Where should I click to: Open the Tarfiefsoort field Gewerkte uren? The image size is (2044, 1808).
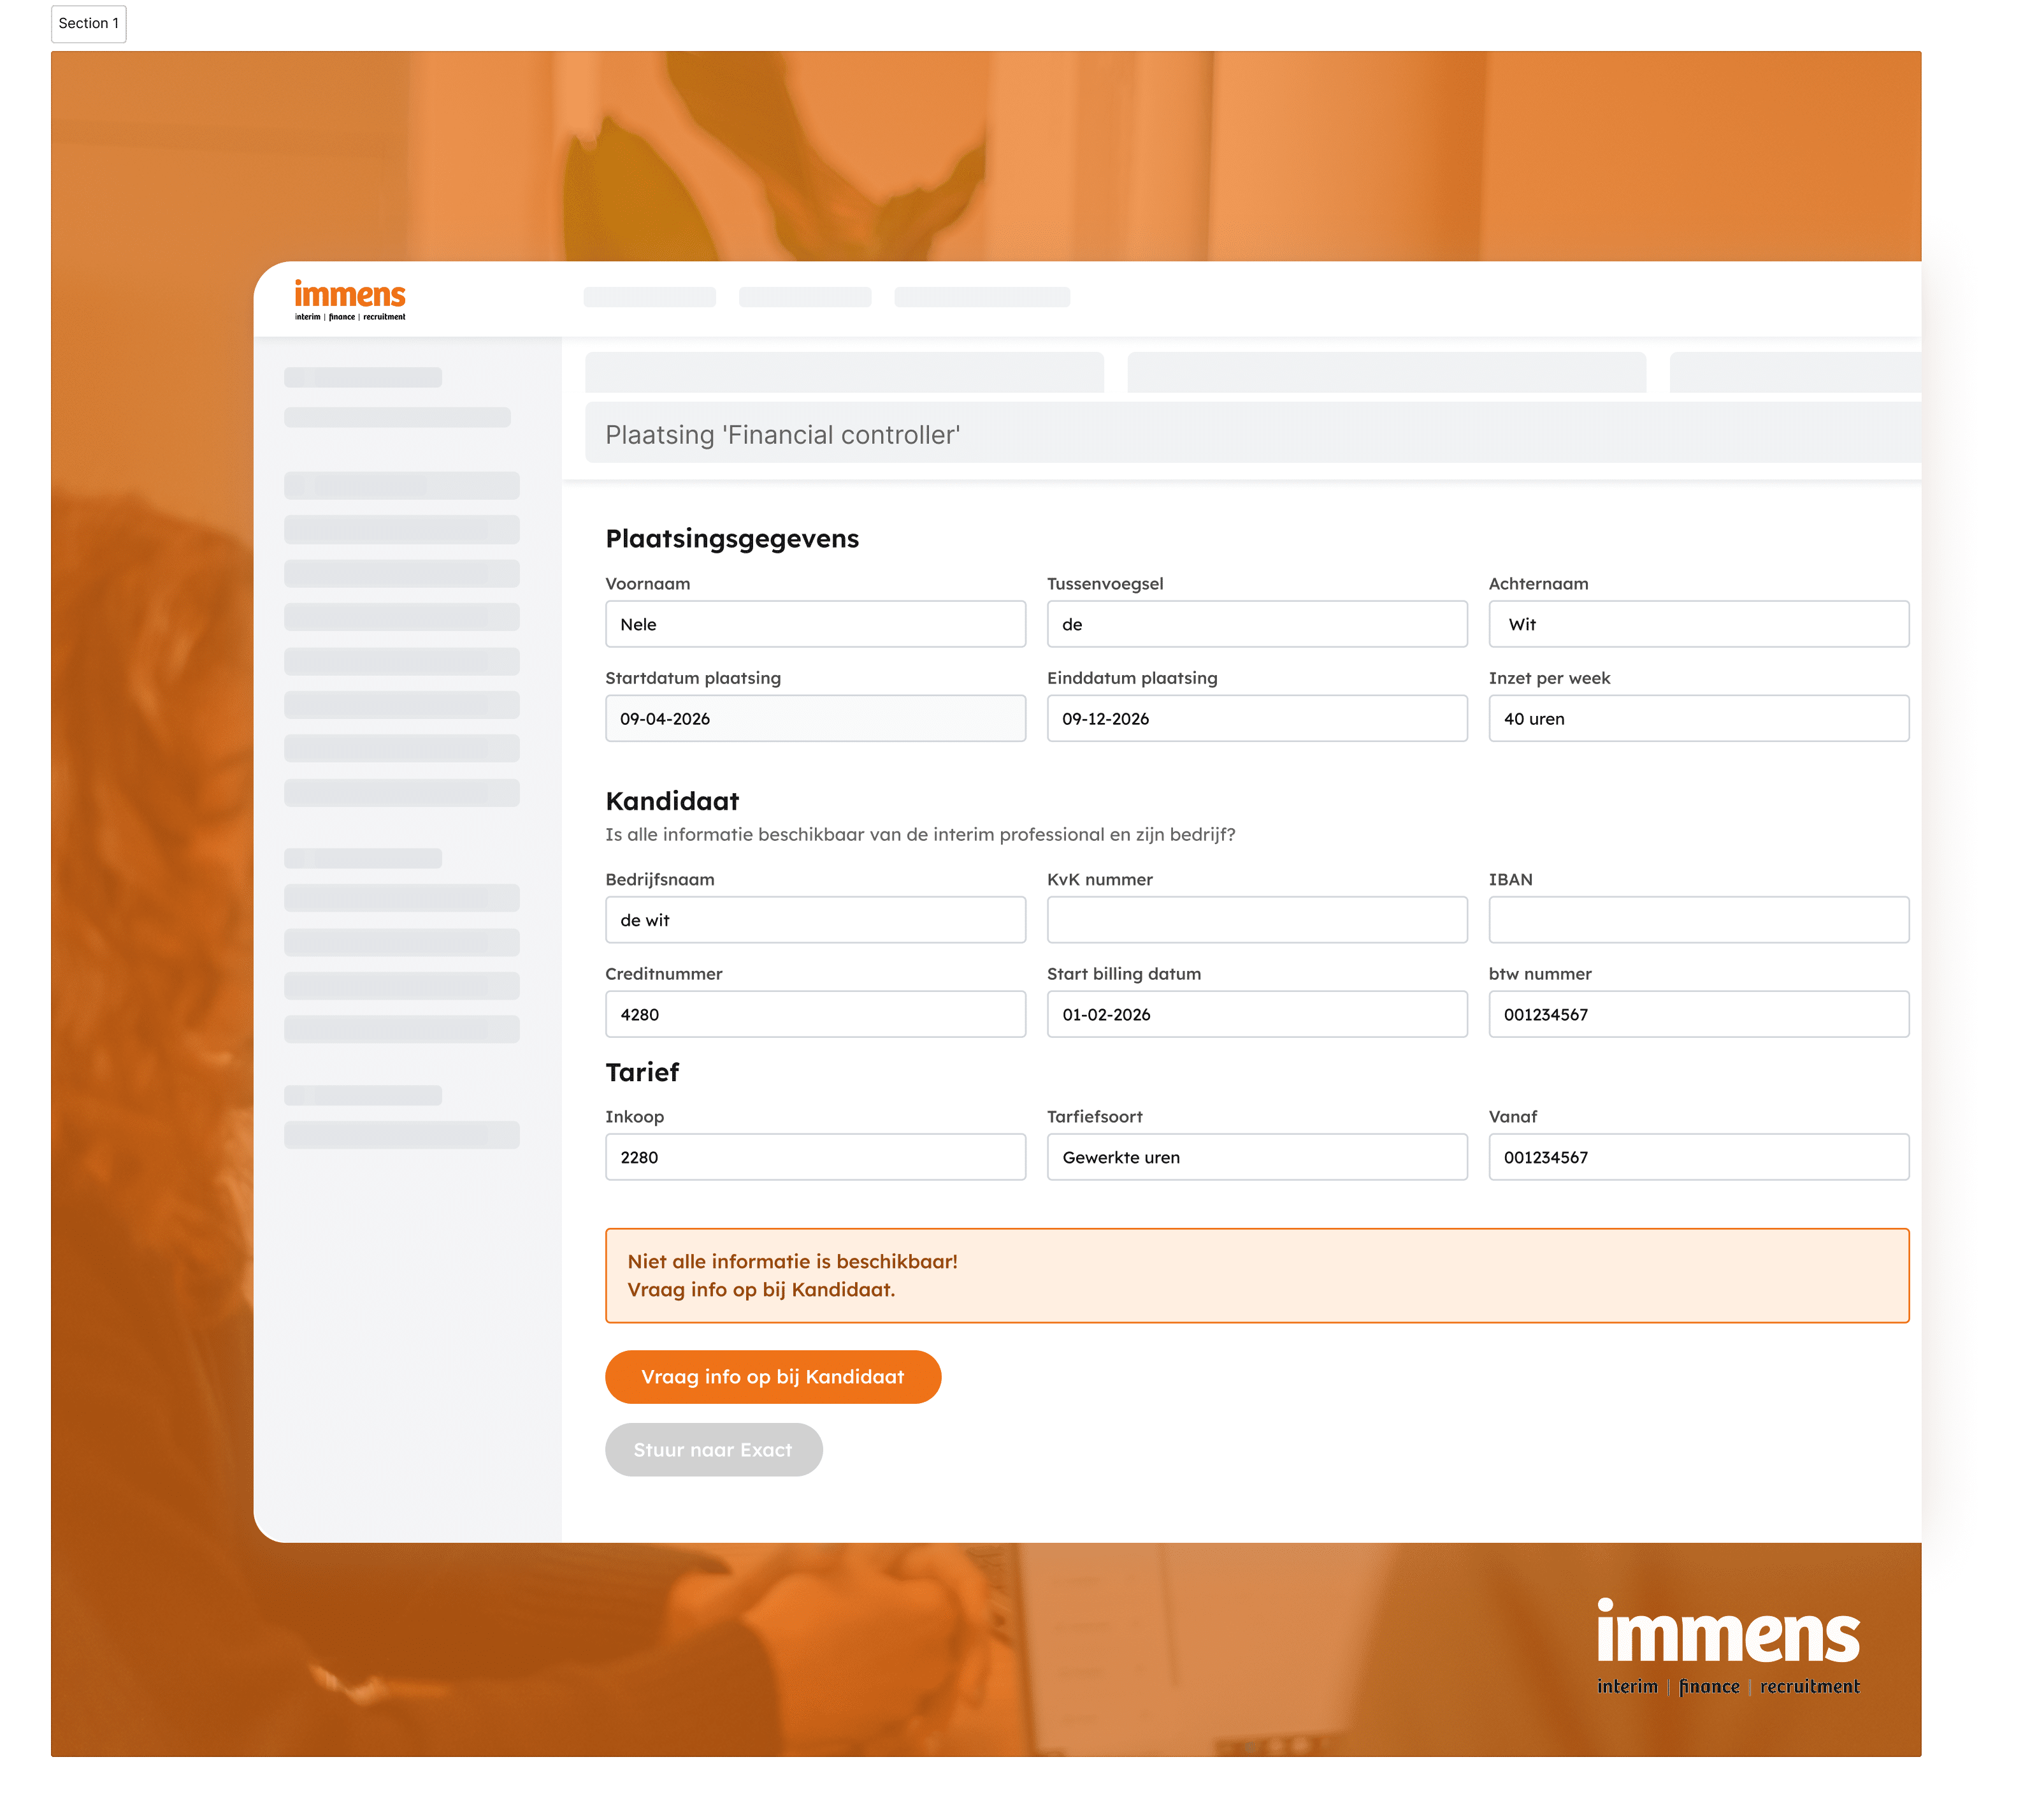coord(1256,1156)
